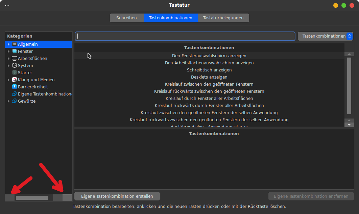Viewport: 359px width, 214px height.
Task: Click the shortcuts list vertical scrollbar
Action: (x=349, y=86)
